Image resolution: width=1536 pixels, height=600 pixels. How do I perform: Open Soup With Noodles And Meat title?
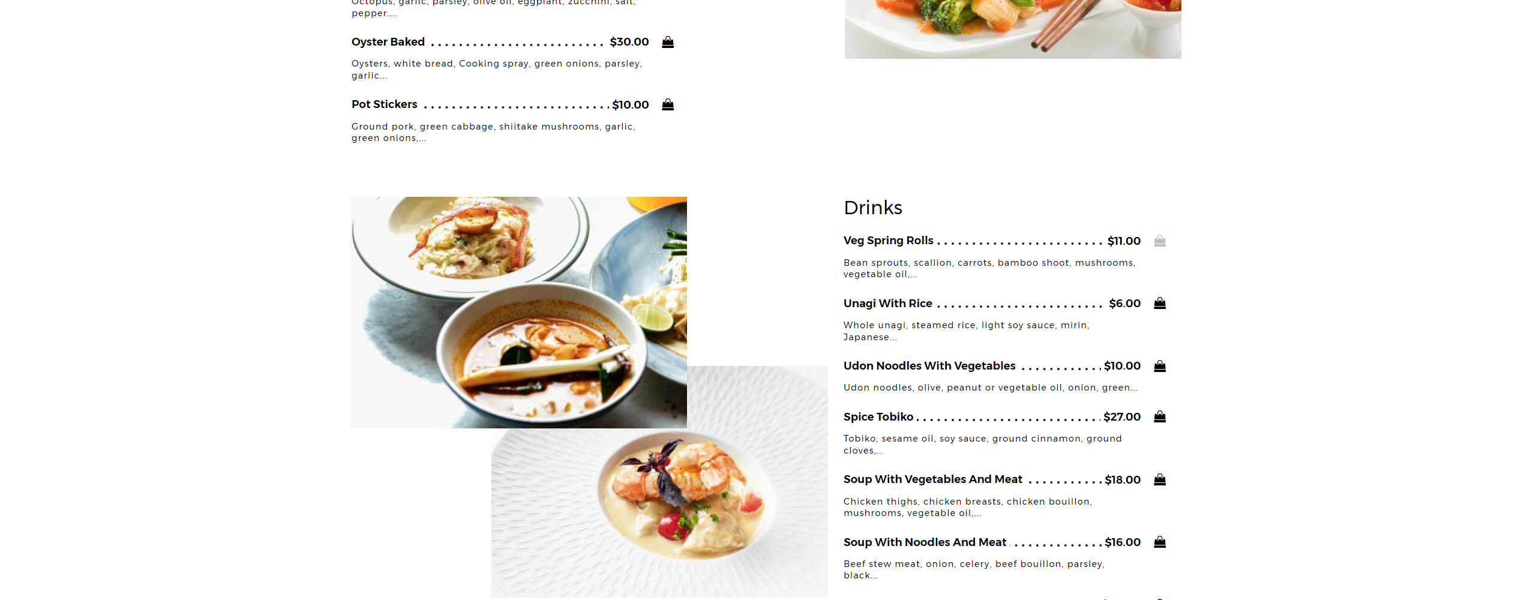(x=925, y=542)
